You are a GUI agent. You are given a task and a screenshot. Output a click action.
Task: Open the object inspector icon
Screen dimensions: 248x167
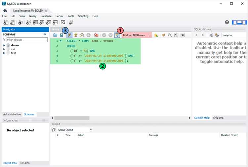[21, 22]
